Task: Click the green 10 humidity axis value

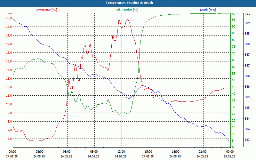Action: pos(234,134)
